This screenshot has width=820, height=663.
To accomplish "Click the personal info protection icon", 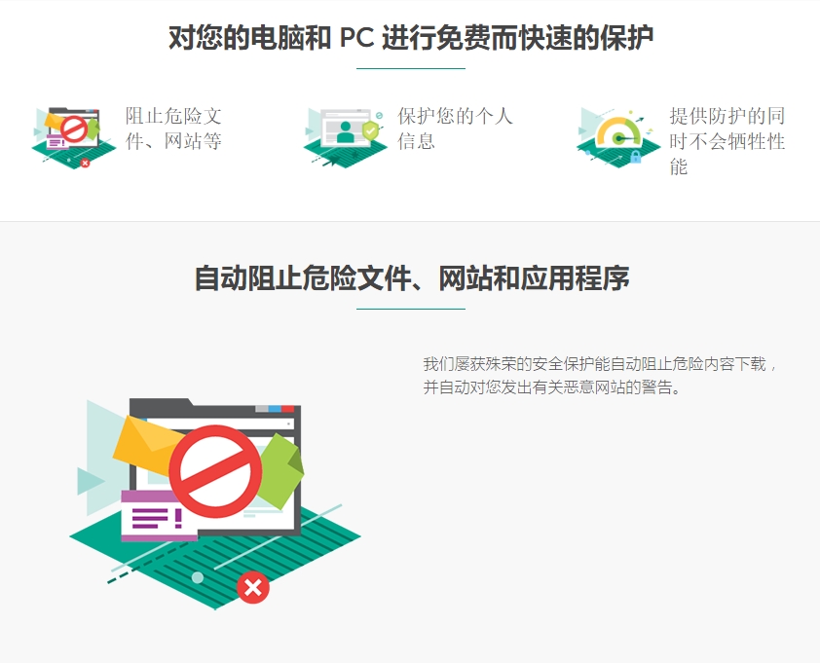I will (346, 137).
